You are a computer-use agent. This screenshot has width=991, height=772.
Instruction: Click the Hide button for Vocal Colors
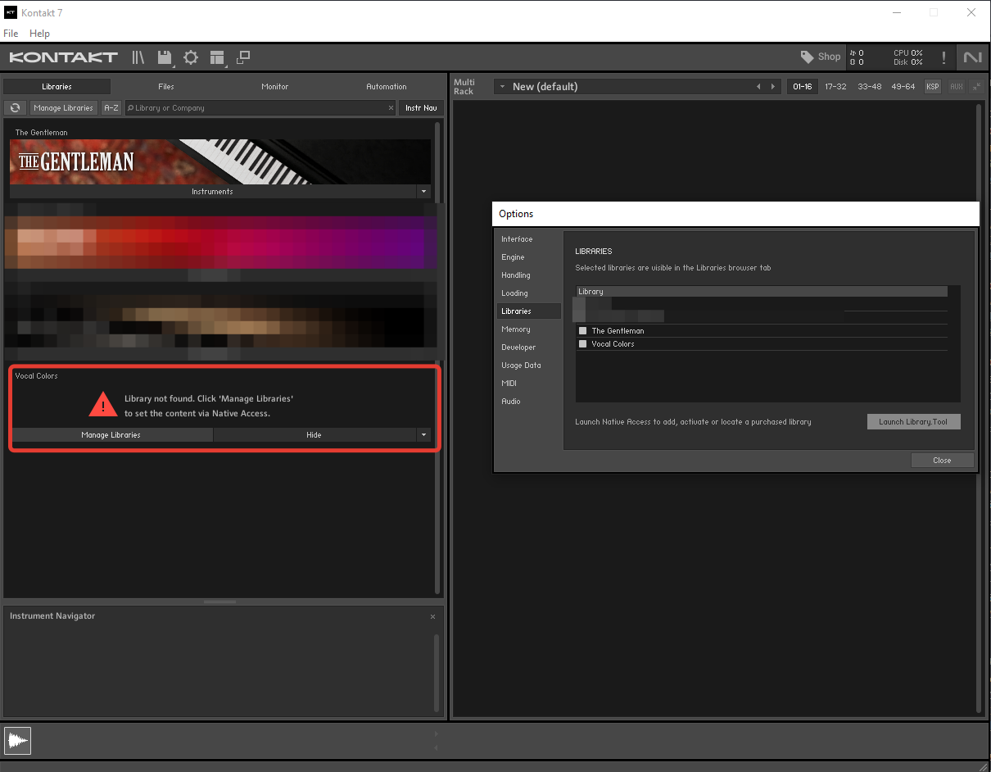click(314, 435)
